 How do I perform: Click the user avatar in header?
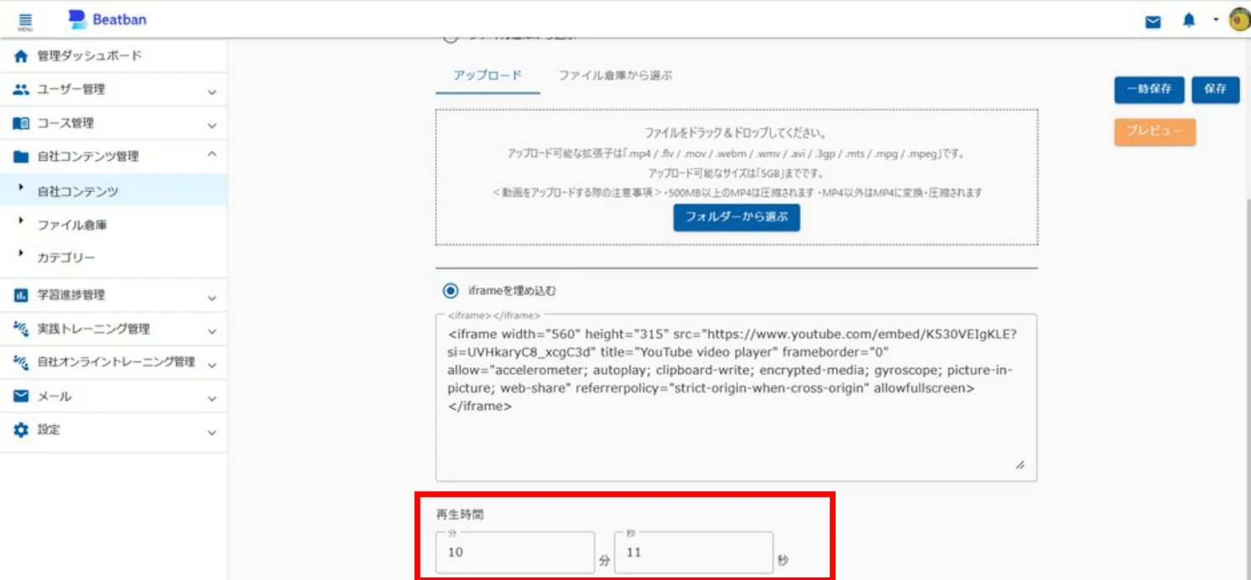pos(1239,20)
